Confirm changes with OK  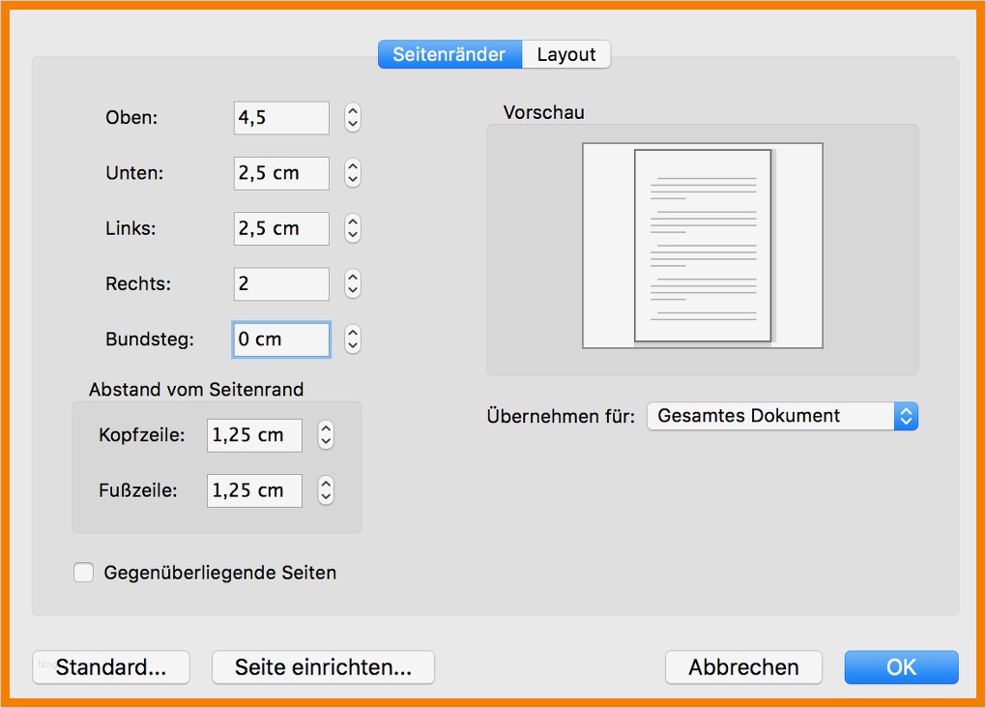[x=900, y=667]
